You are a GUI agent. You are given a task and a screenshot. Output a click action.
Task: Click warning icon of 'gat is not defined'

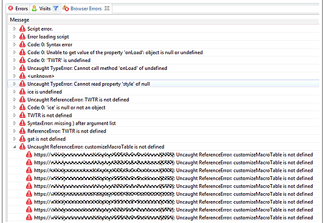tap(22, 139)
